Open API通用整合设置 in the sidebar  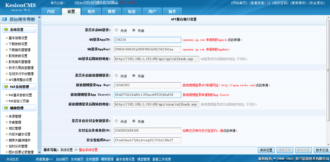(x=20, y=80)
